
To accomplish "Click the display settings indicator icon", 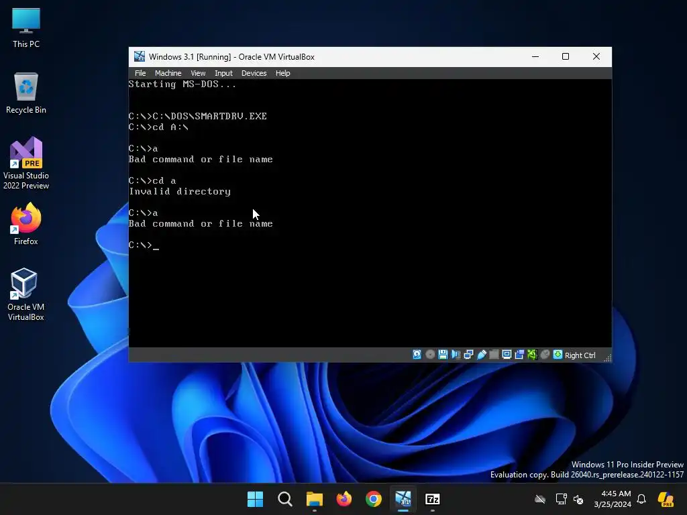I will click(507, 355).
